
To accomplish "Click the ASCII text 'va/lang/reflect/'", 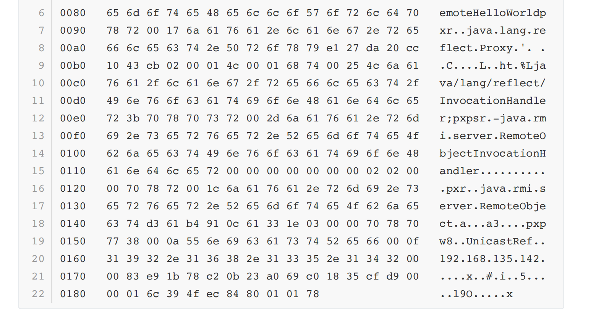I will 493,83.
